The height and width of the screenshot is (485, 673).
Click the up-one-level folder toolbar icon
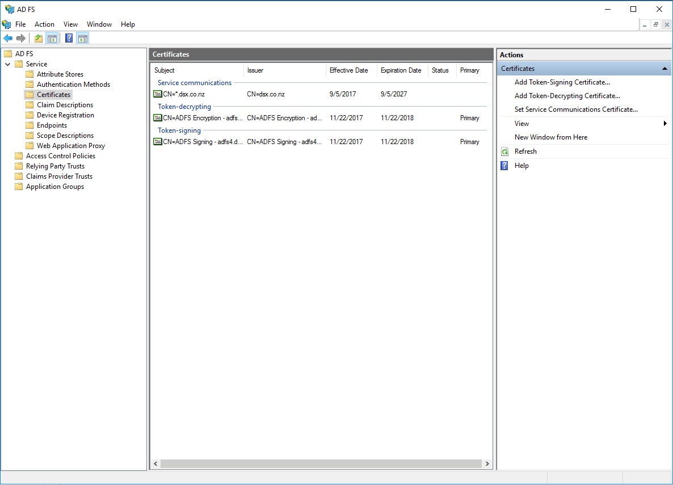click(x=39, y=38)
